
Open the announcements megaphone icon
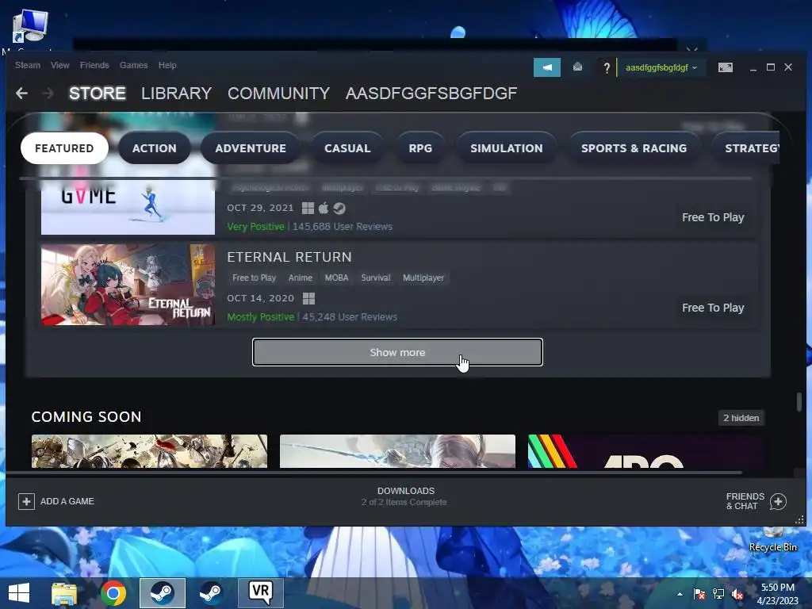(547, 67)
